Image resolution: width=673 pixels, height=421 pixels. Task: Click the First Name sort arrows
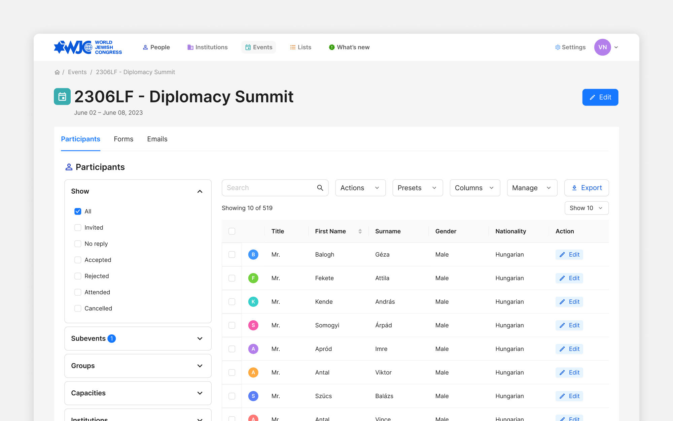pyautogui.click(x=360, y=231)
